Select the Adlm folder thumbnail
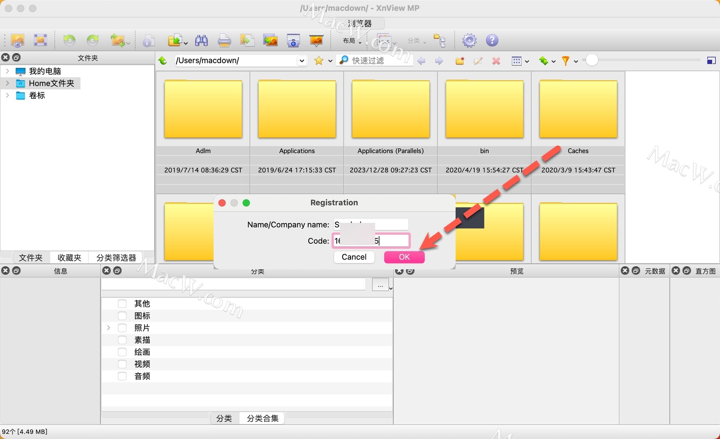 203,109
